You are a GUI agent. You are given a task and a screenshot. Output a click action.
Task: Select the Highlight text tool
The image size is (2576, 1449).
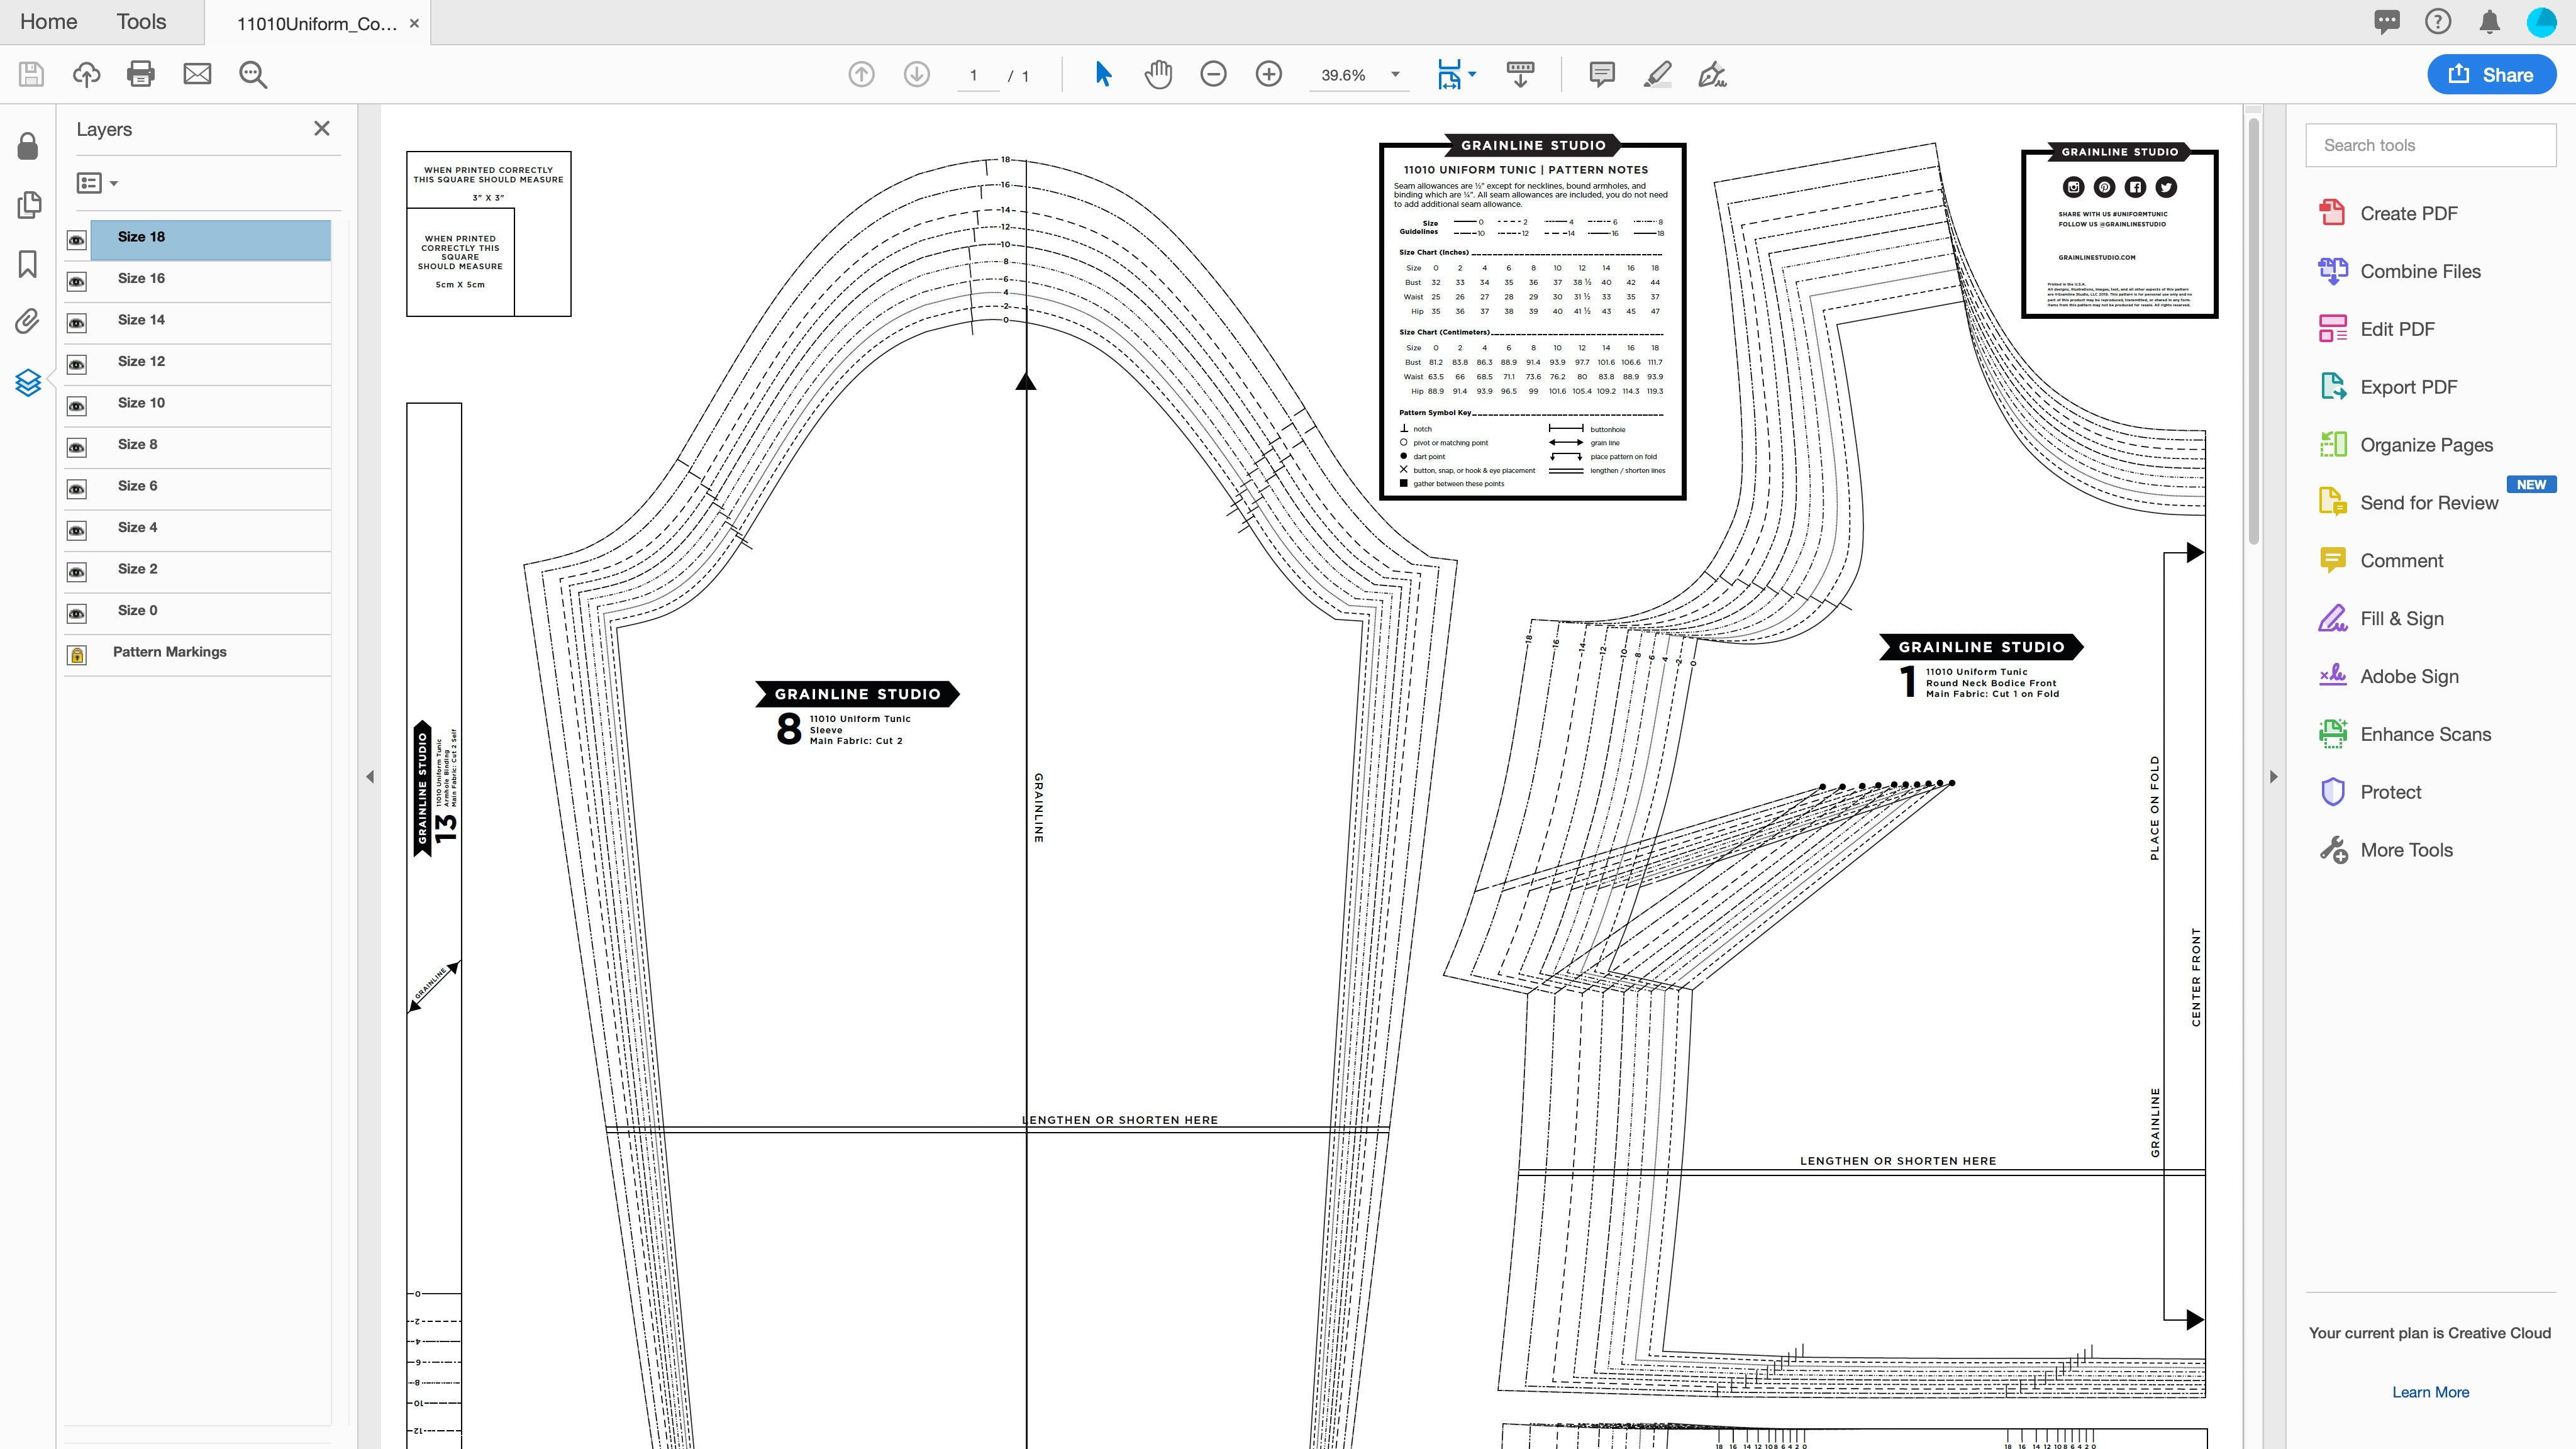(1656, 74)
